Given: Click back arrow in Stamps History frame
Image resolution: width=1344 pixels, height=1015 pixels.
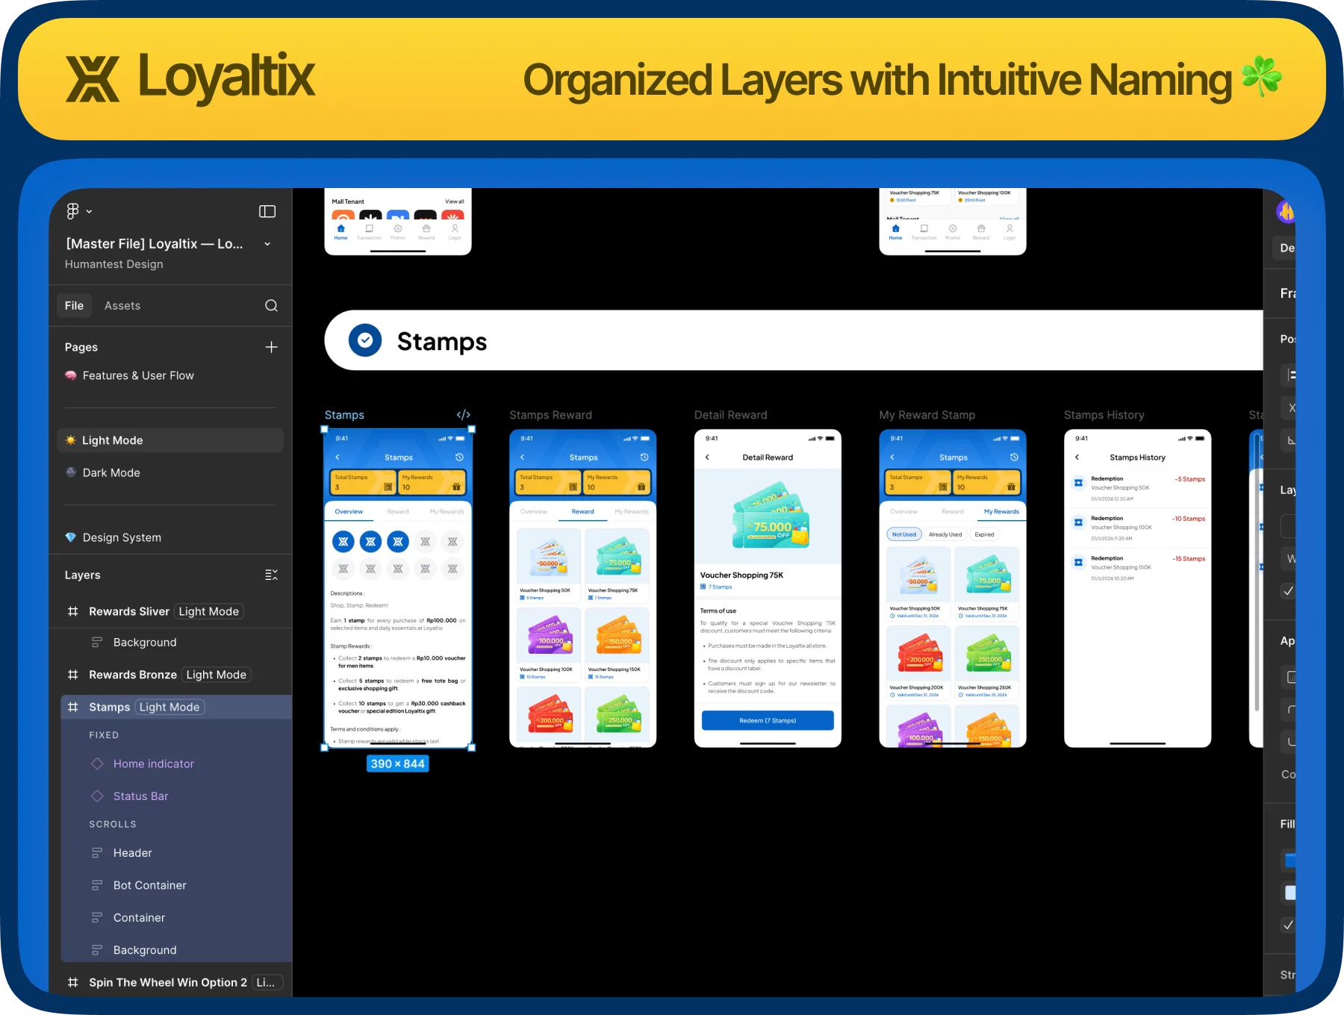Looking at the screenshot, I should tap(1077, 457).
